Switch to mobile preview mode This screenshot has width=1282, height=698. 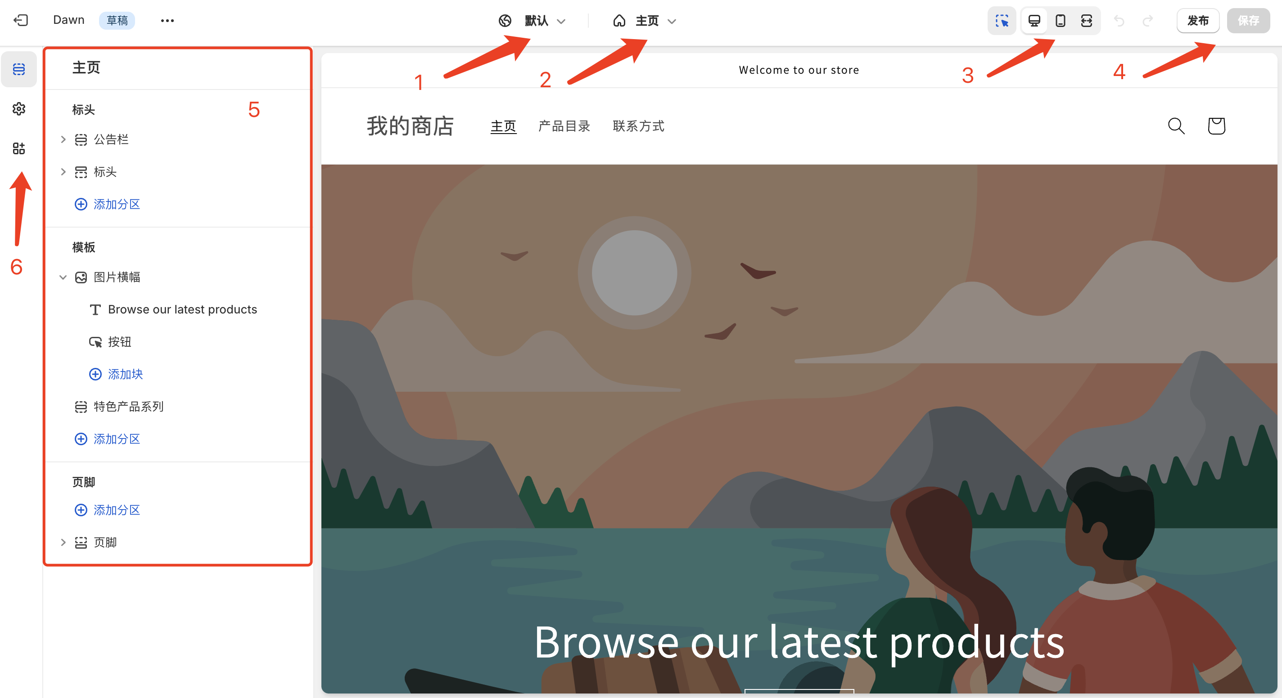coord(1060,20)
